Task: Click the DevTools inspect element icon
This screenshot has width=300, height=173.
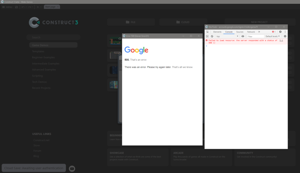Action: [x=207, y=32]
